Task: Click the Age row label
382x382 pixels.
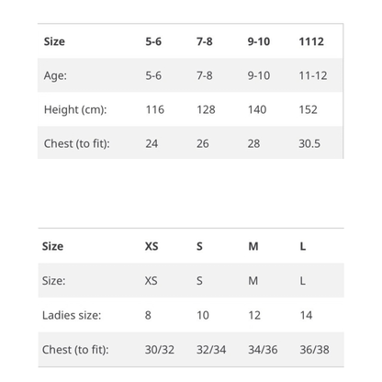Action: coord(55,75)
